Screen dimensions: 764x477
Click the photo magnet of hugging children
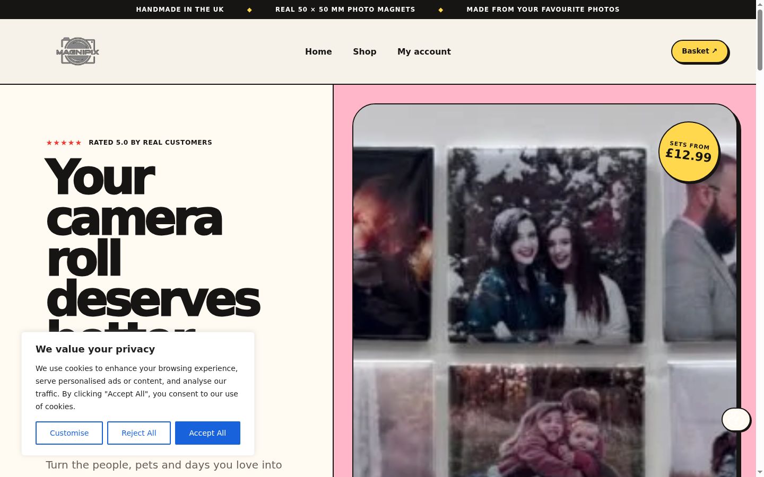tap(547, 421)
